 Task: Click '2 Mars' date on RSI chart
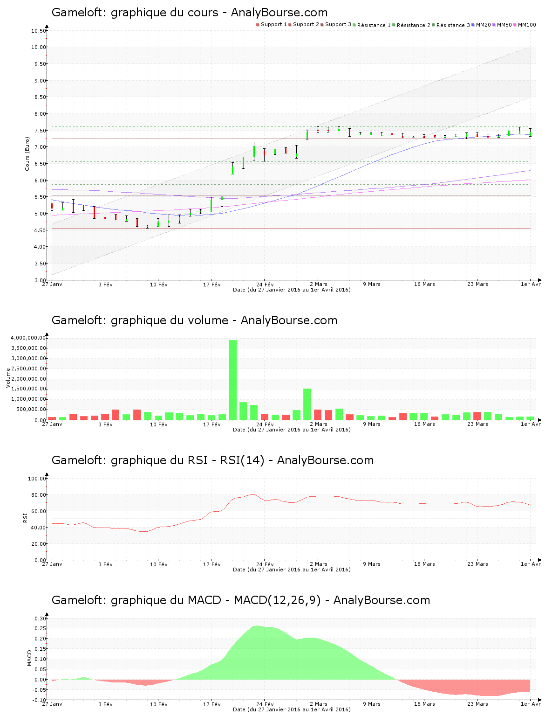point(318,564)
